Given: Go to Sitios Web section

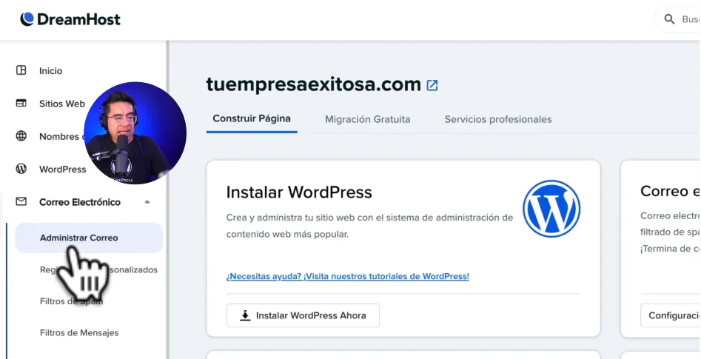Looking at the screenshot, I should point(61,104).
